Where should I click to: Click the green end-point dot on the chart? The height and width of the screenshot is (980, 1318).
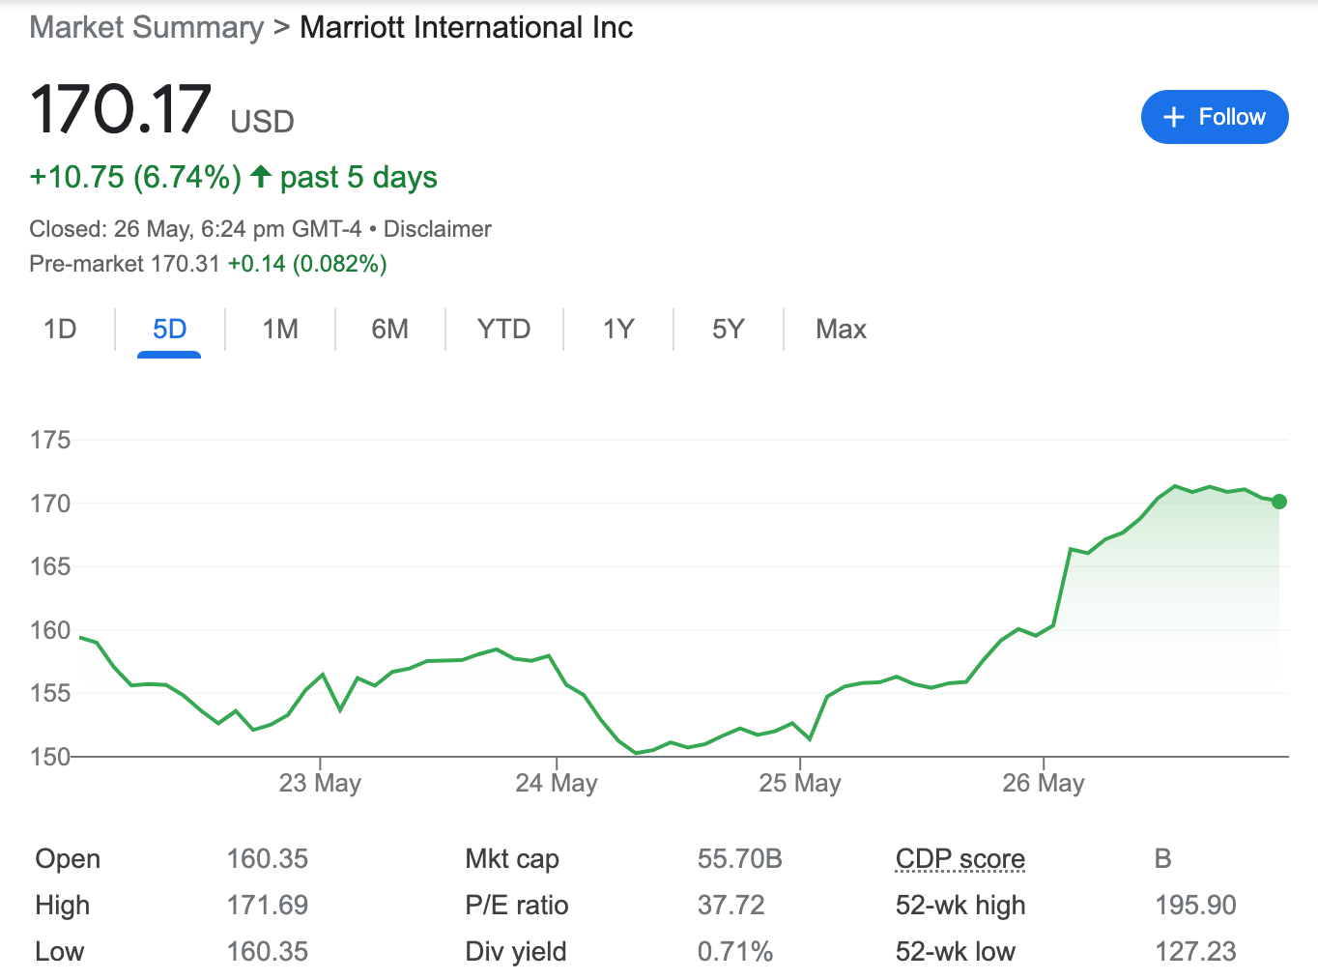[1279, 502]
